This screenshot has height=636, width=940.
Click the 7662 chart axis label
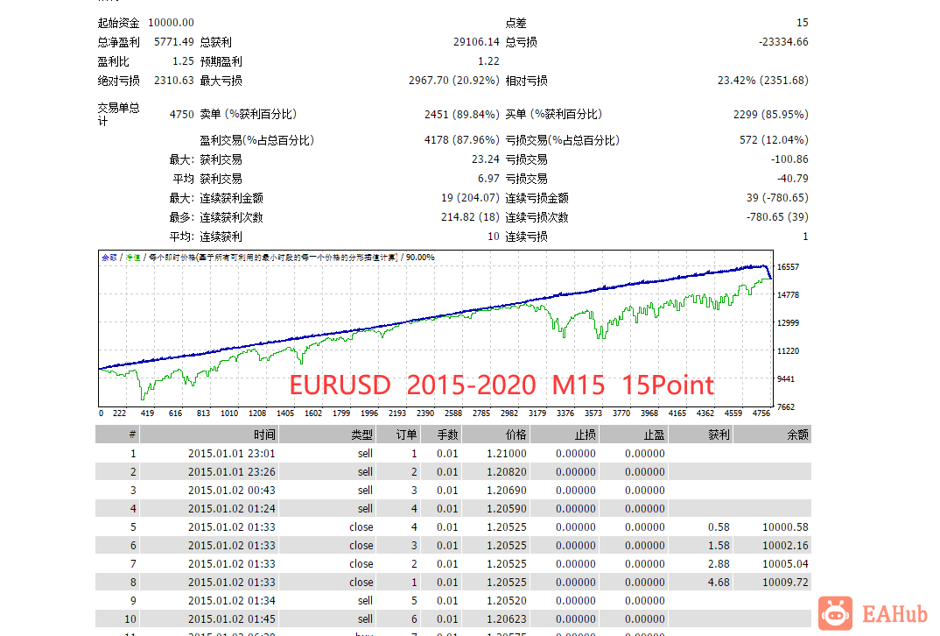(x=785, y=406)
